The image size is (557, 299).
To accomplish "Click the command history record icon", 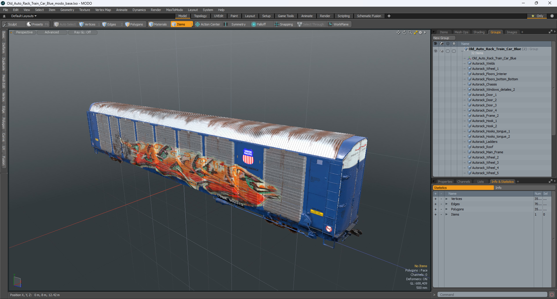I will click(552, 295).
